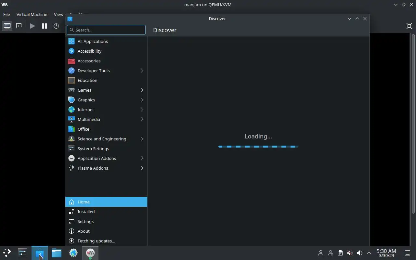Expand the Graphics subcategories arrow
The width and height of the screenshot is (416, 260).
coord(142,100)
